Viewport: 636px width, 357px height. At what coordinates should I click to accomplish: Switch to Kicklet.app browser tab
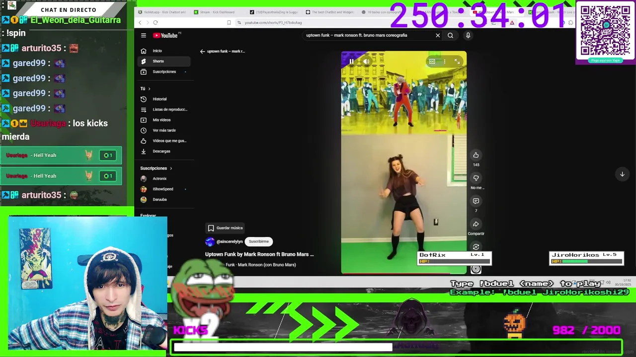162,12
